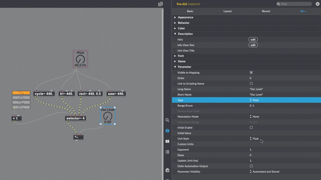321x180 pixels.
Task: Open the All tab dropdown
Action: point(303,11)
